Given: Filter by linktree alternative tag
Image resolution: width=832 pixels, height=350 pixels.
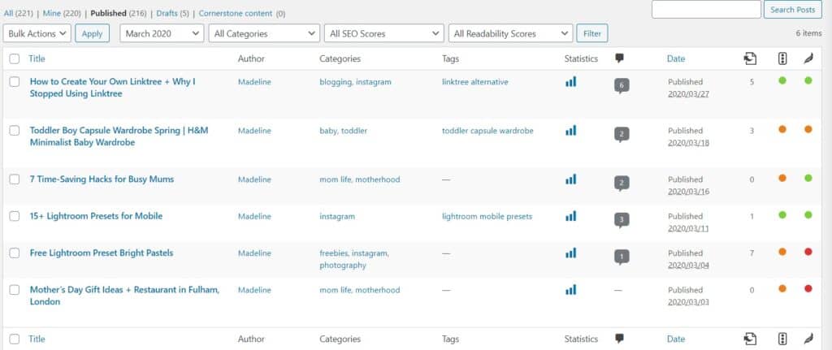Looking at the screenshot, I should coord(474,82).
